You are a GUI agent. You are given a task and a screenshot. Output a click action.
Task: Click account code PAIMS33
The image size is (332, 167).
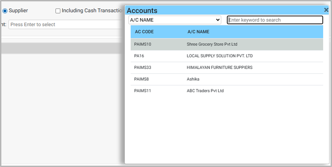[143, 68]
